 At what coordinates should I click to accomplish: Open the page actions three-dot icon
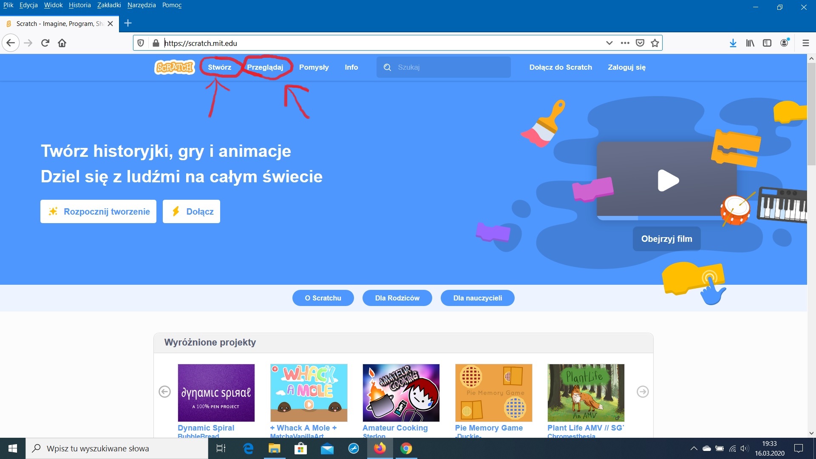click(x=625, y=43)
